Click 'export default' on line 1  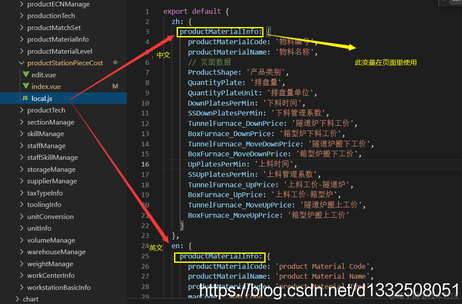tap(192, 11)
